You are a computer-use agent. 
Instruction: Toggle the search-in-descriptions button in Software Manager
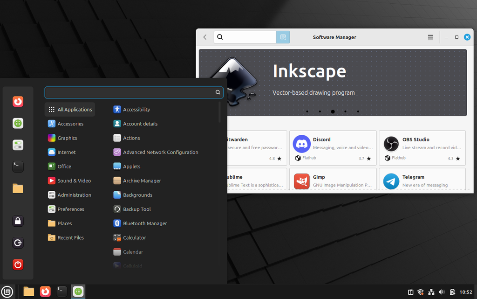click(x=283, y=37)
